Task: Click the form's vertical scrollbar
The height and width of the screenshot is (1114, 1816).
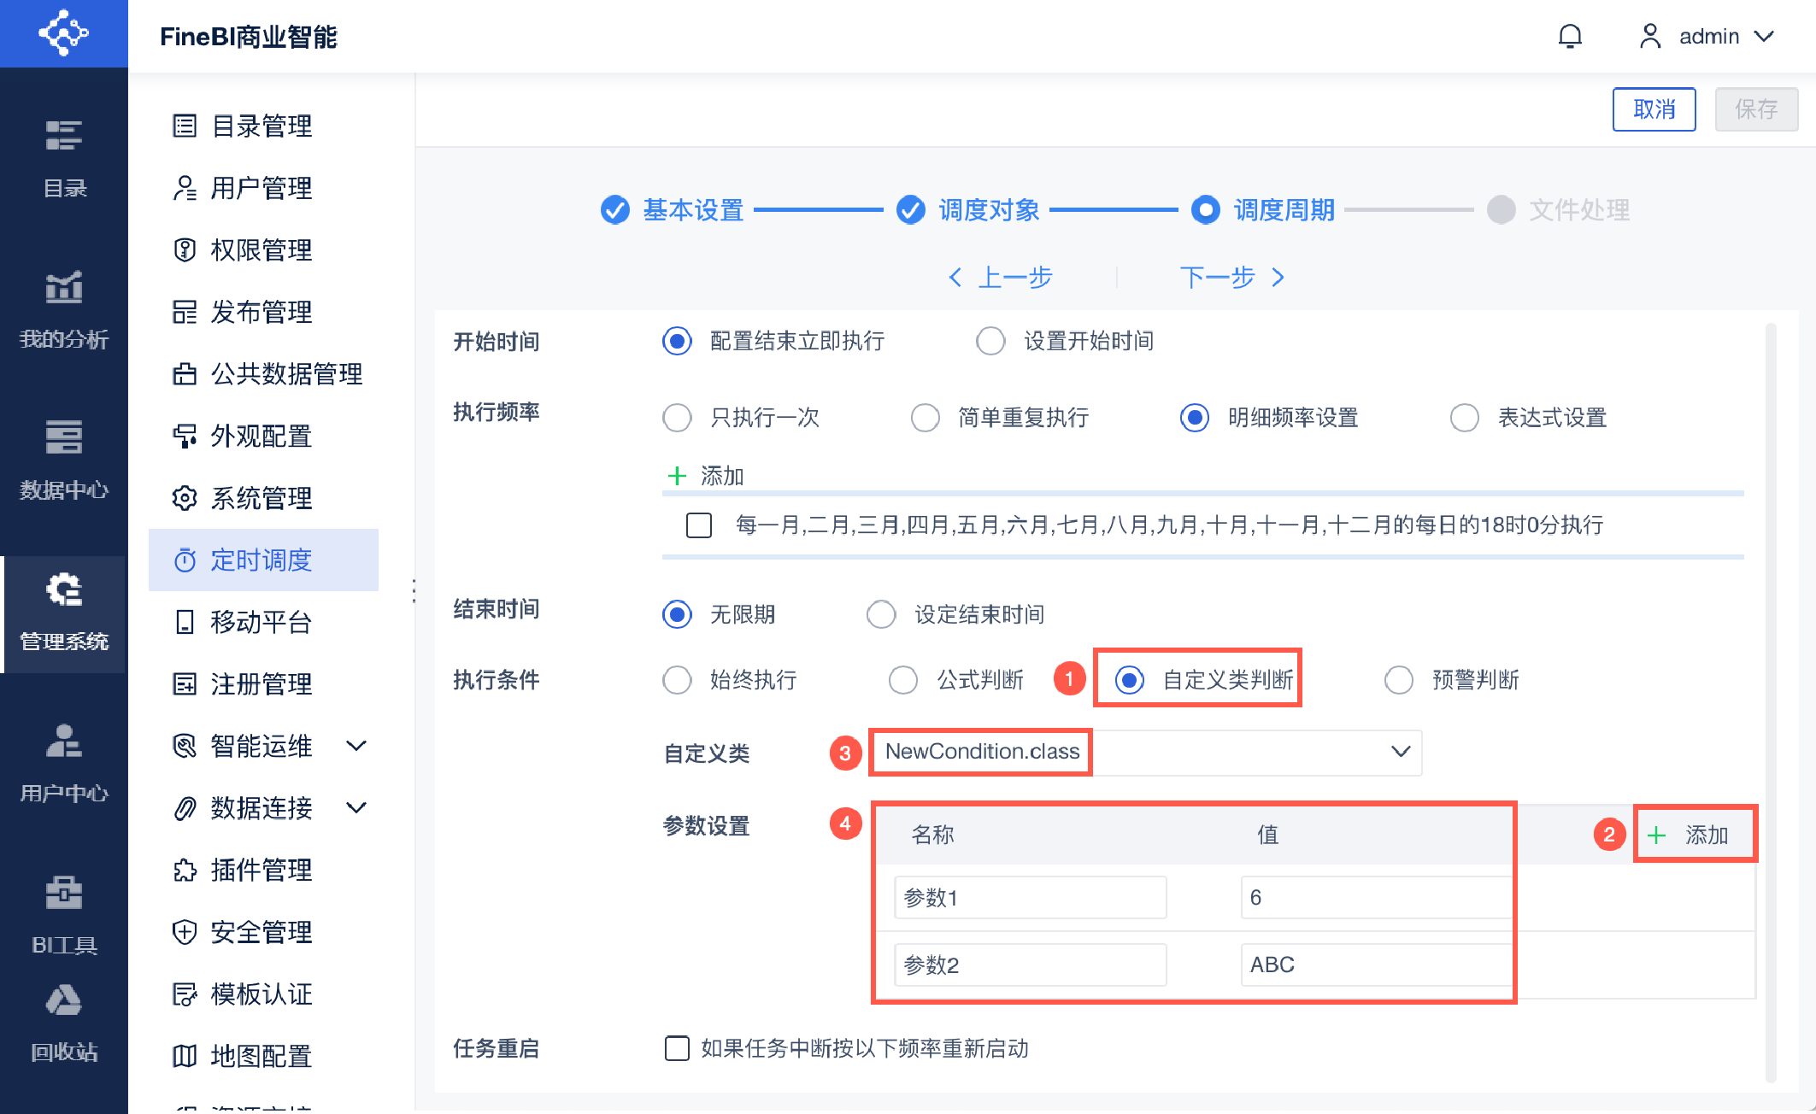Action: coord(1771,701)
